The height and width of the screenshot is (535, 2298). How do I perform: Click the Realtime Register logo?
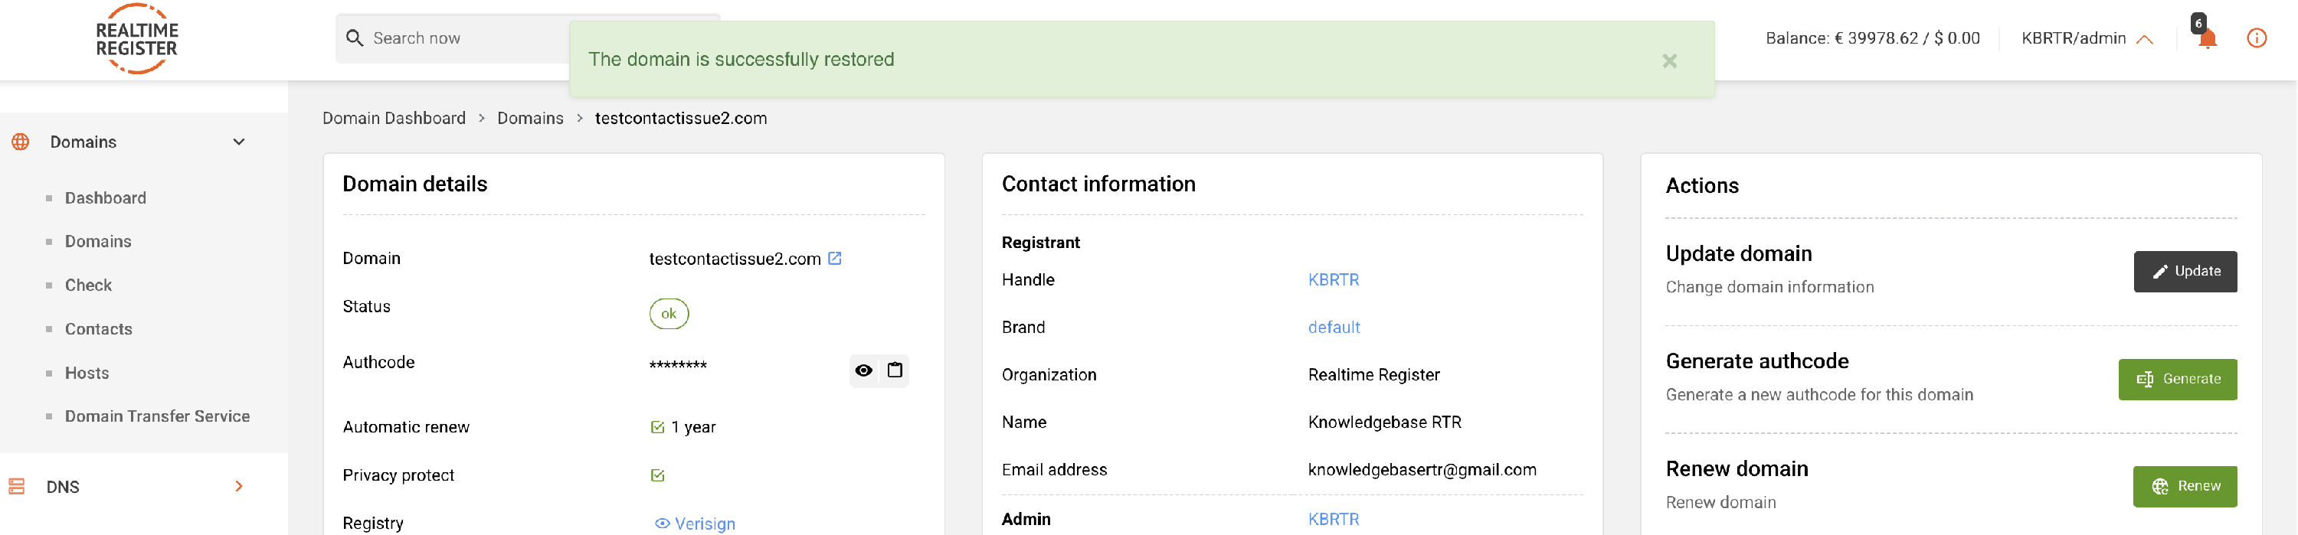pyautogui.click(x=136, y=39)
